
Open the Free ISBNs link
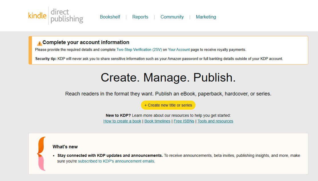click(184, 121)
